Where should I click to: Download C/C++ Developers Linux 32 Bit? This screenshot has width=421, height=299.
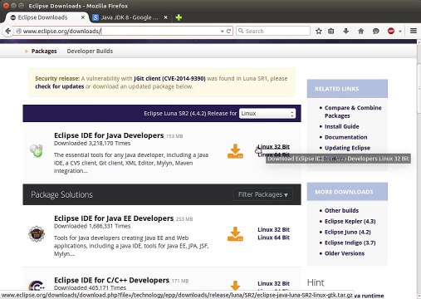click(273, 283)
